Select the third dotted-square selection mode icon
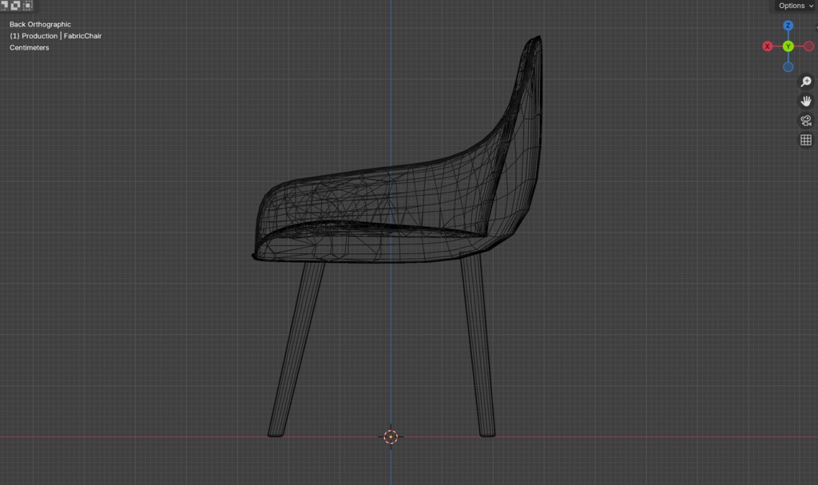 tap(28, 6)
